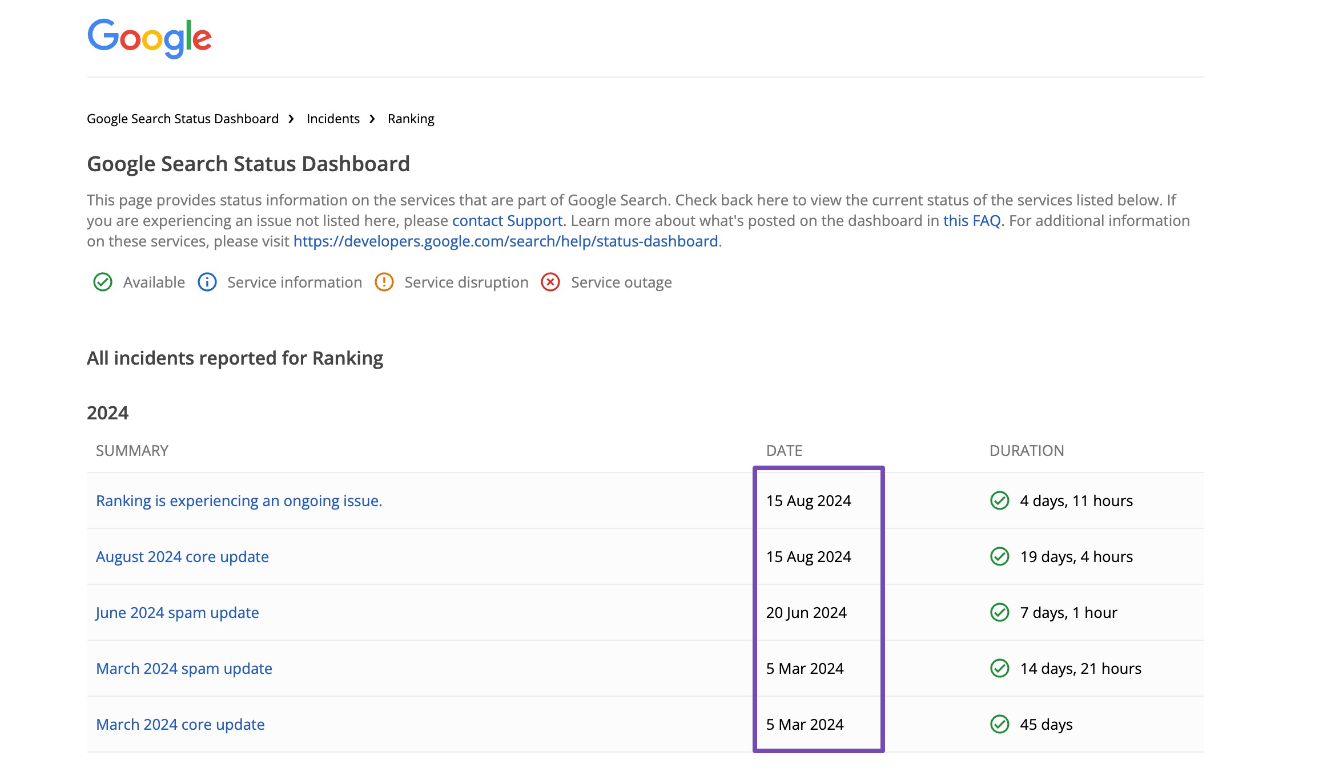The height and width of the screenshot is (784, 1319).
Task: Open the contact Support link
Action: (x=507, y=221)
